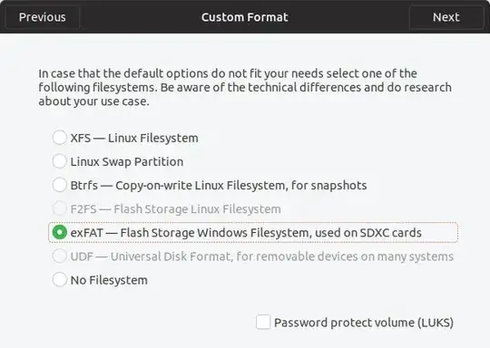Choose the Linux Swap Partition radio circle
This screenshot has width=490, height=348.
(59, 161)
